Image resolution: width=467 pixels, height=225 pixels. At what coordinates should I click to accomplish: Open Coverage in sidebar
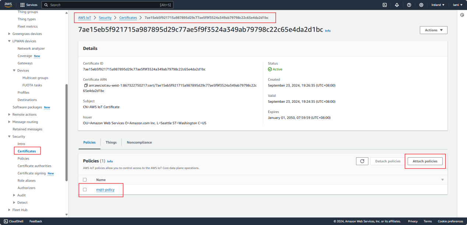click(25, 56)
